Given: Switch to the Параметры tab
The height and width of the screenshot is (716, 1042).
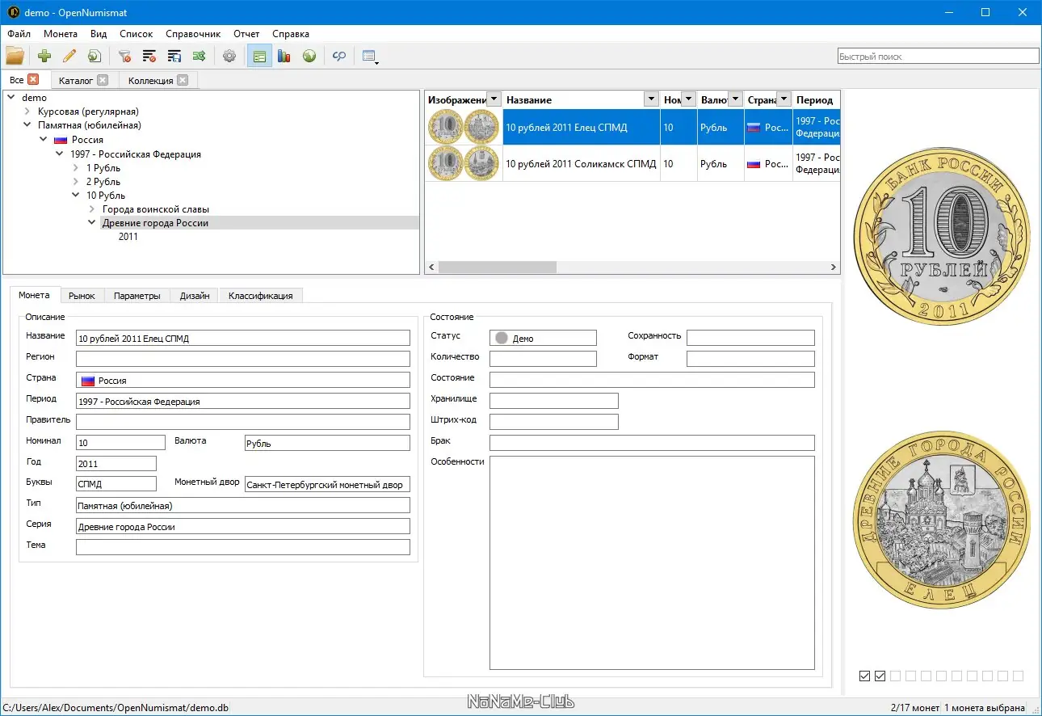Looking at the screenshot, I should (137, 296).
